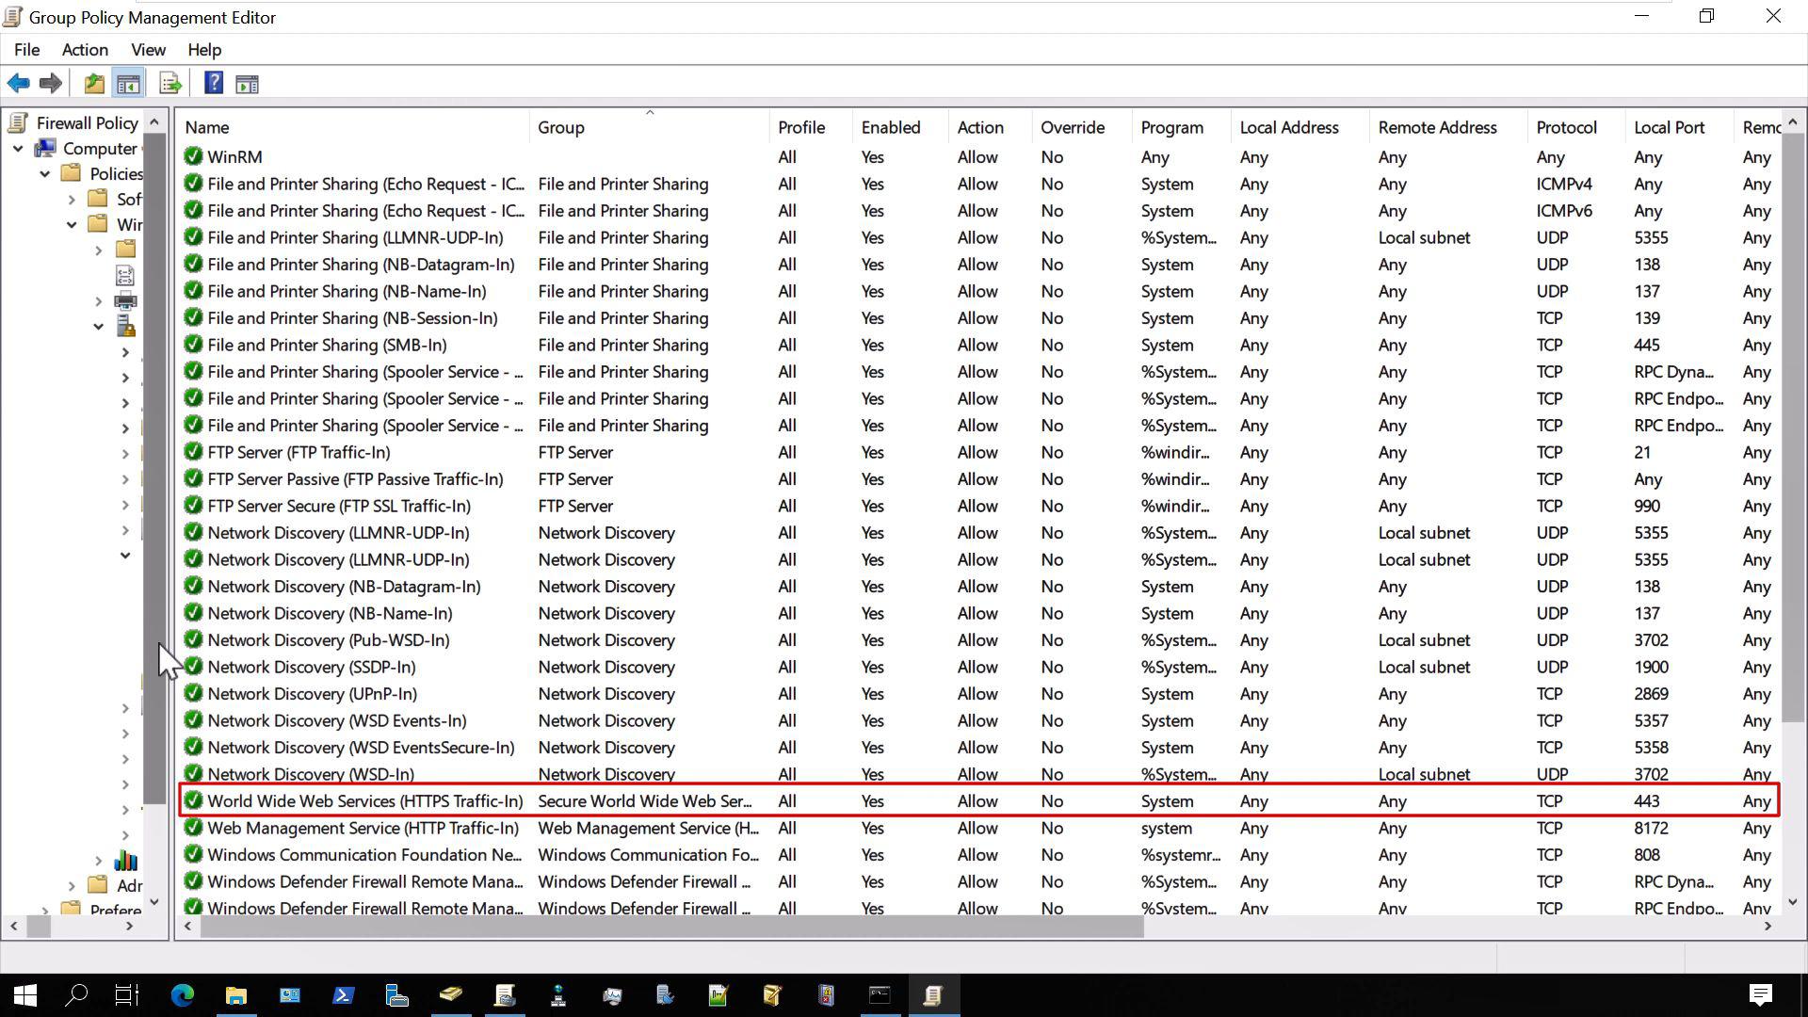Select World Wide Web Services HTTPS rule
The height and width of the screenshot is (1017, 1808).
(364, 801)
